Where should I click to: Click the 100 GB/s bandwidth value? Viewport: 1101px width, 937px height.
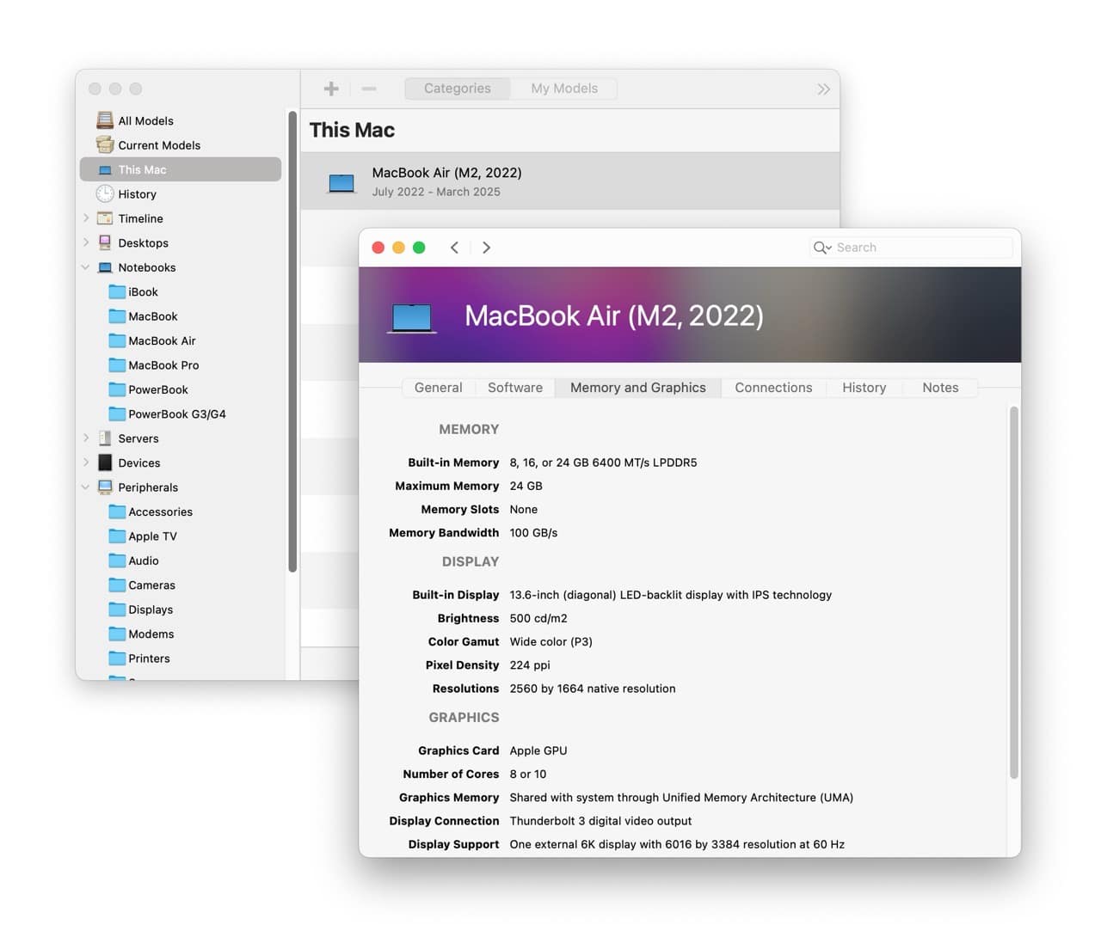click(533, 533)
